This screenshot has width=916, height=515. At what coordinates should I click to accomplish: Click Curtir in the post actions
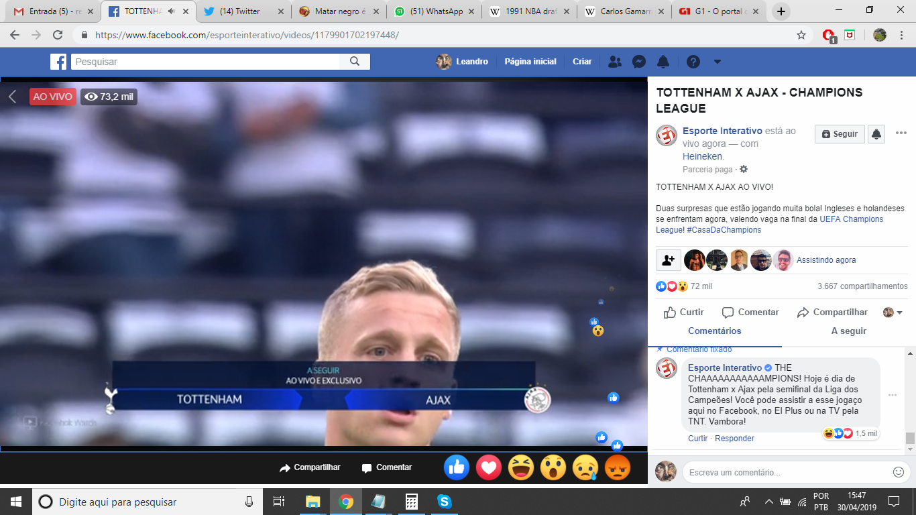pos(683,312)
